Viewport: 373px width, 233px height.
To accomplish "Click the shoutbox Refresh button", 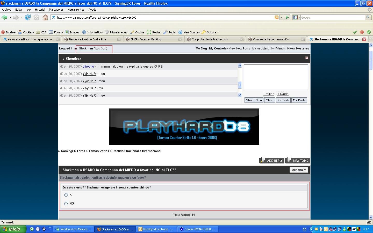I will 283,100.
